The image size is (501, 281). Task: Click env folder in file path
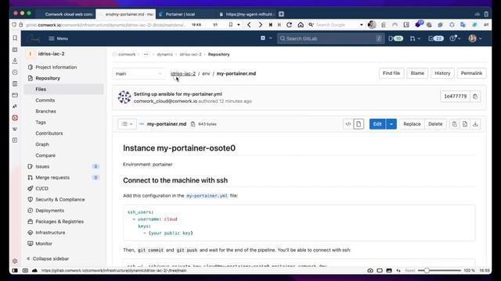(206, 73)
